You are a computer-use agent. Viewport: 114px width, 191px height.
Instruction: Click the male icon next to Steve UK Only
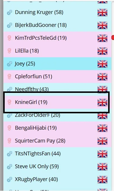(x=9, y=167)
